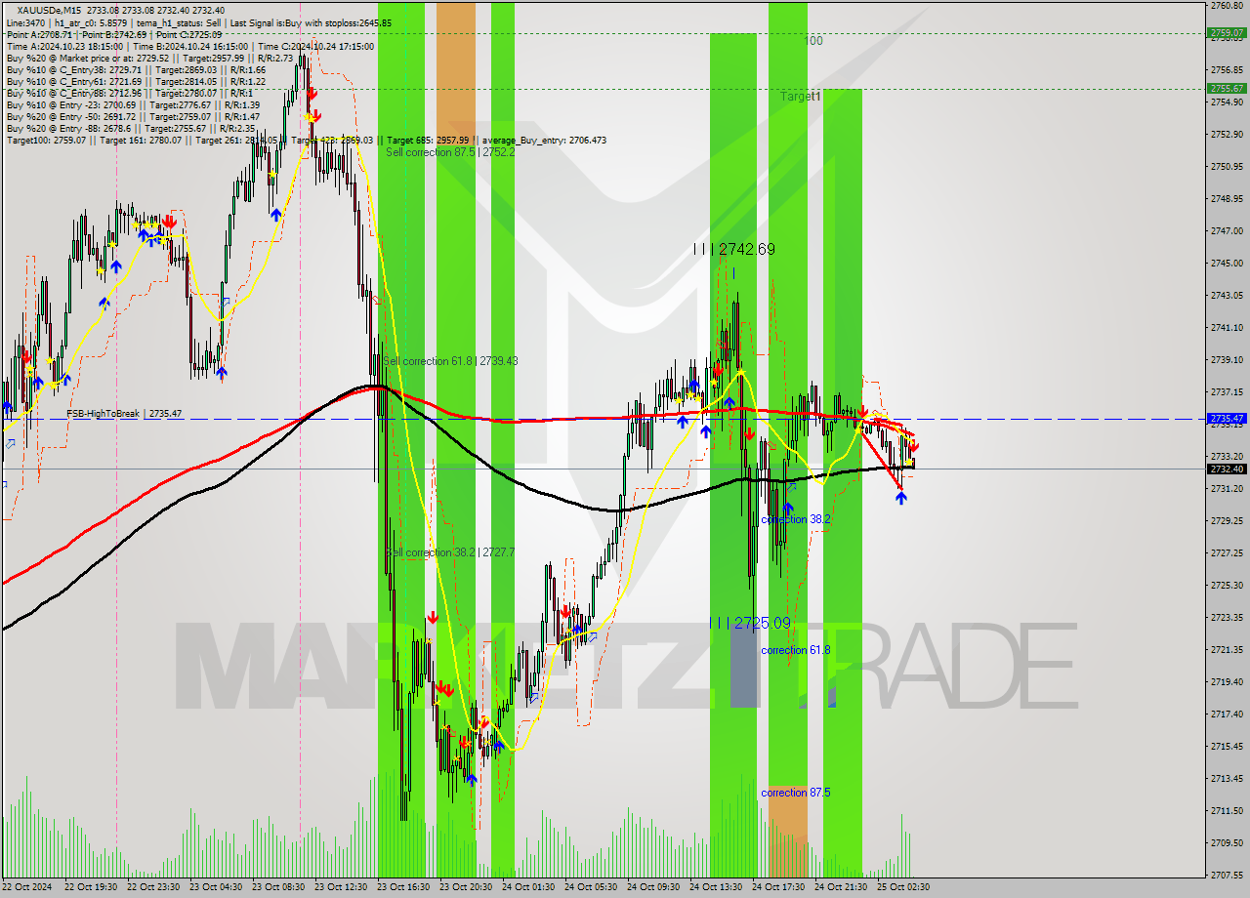Click the 2715.45 price axis value
This screenshot has height=898, width=1250.
(1227, 746)
